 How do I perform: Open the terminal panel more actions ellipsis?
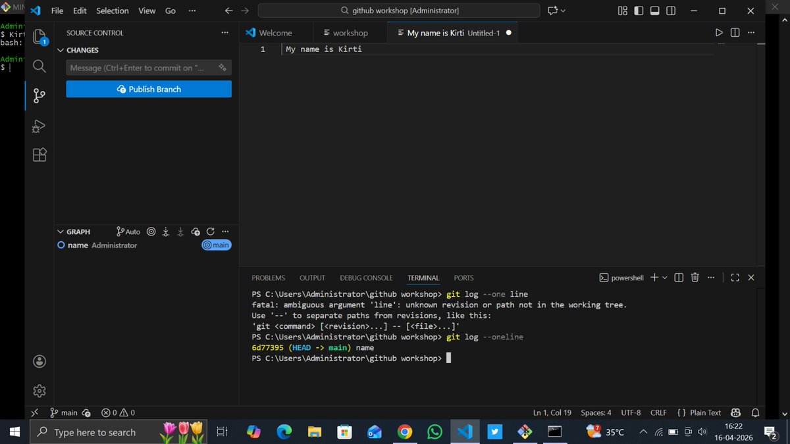(710, 278)
